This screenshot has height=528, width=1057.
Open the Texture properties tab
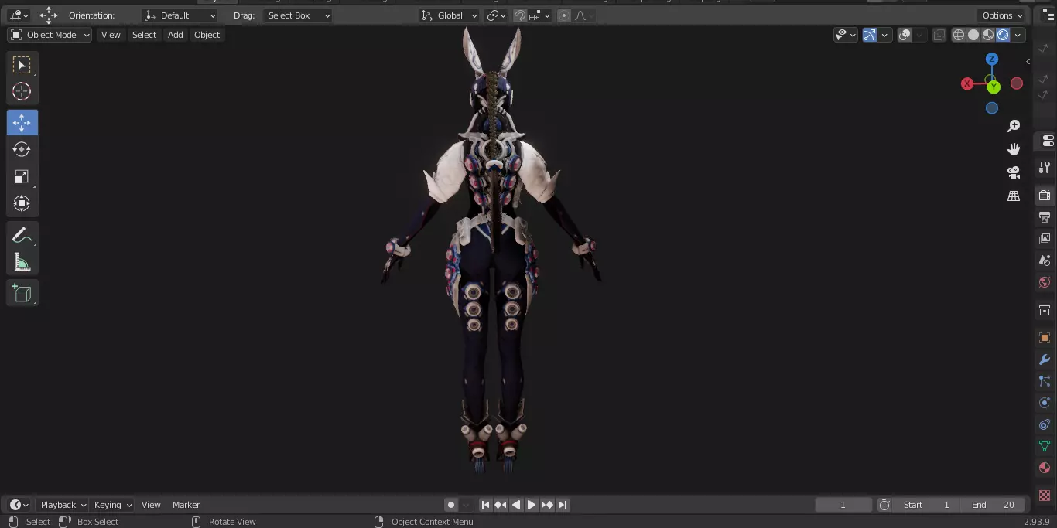point(1045,495)
